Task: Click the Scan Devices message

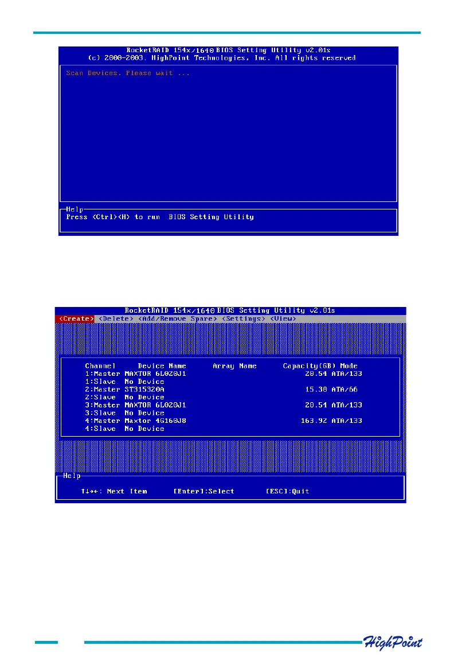Action: coord(128,73)
